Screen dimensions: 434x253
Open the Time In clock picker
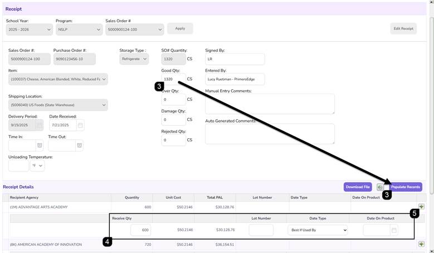coord(40,145)
